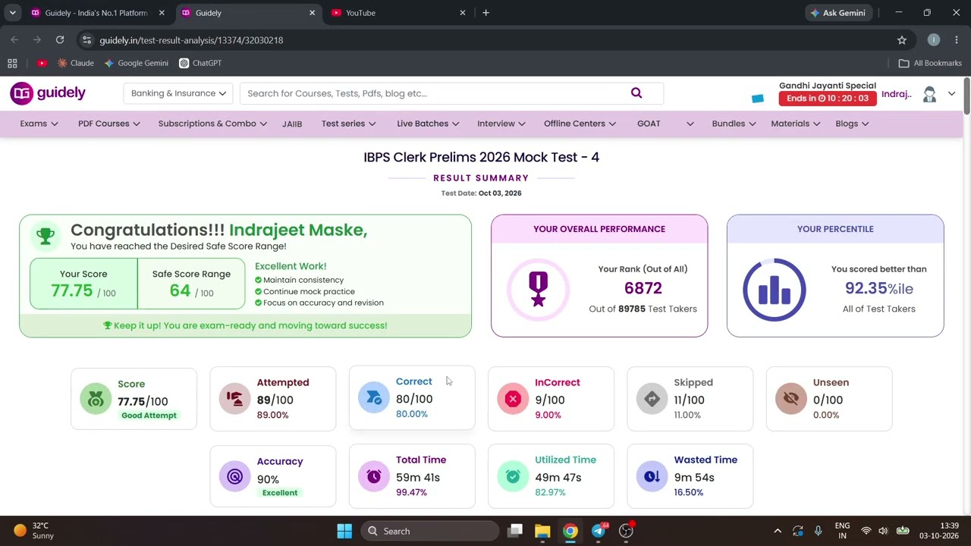Open the Banking & Insurance dropdown
Image resolution: width=971 pixels, height=546 pixels.
(x=178, y=93)
